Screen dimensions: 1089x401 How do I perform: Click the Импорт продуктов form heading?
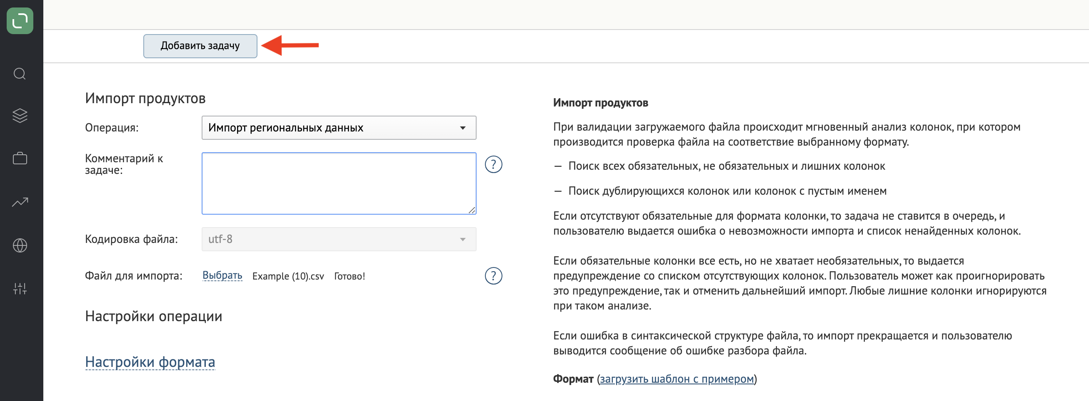coord(145,98)
